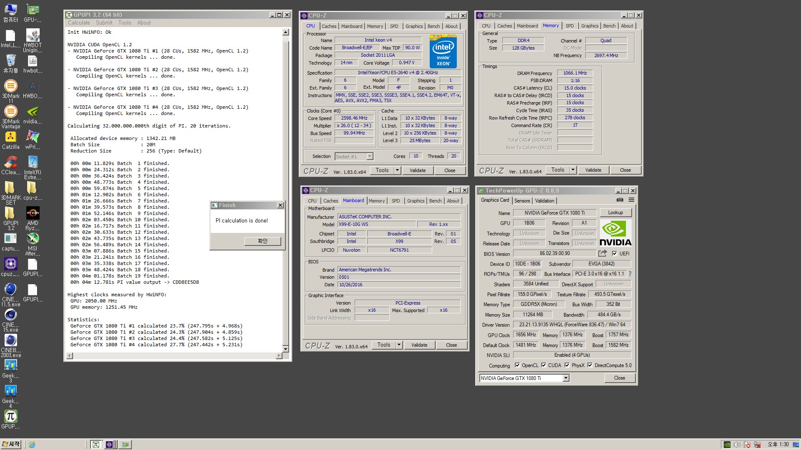Open About menu in GPUPI
Image resolution: width=801 pixels, height=450 pixels.
pyautogui.click(x=144, y=23)
